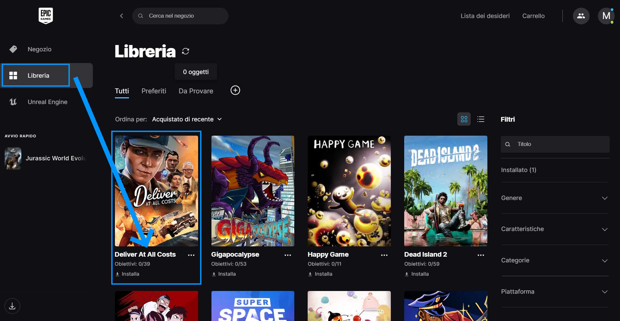620x321 pixels.
Task: Click the Obiettivi: 0/59 text
Action: (422, 264)
